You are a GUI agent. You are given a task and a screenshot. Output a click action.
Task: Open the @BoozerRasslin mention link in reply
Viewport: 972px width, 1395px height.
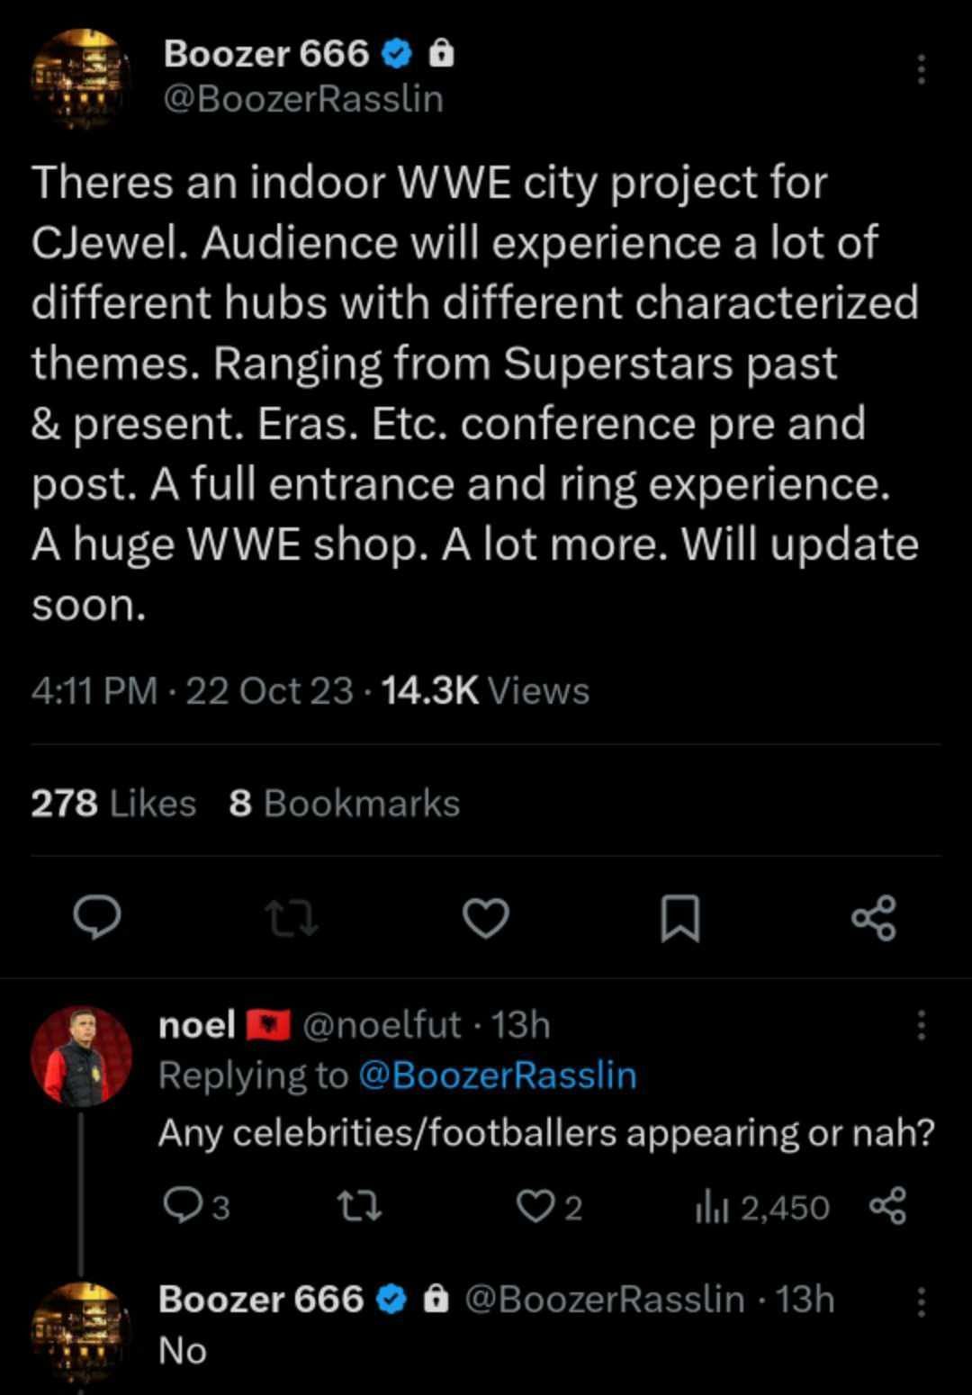pyautogui.click(x=497, y=1075)
